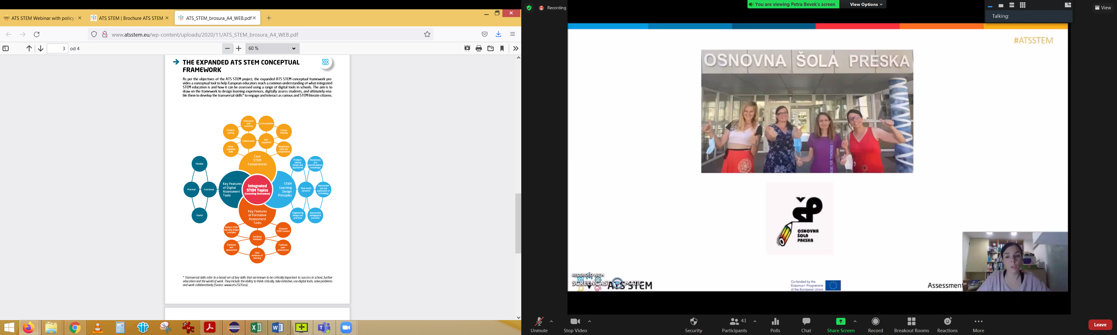
Task: Open Polls in the Zoom toolbar
Action: click(x=775, y=324)
